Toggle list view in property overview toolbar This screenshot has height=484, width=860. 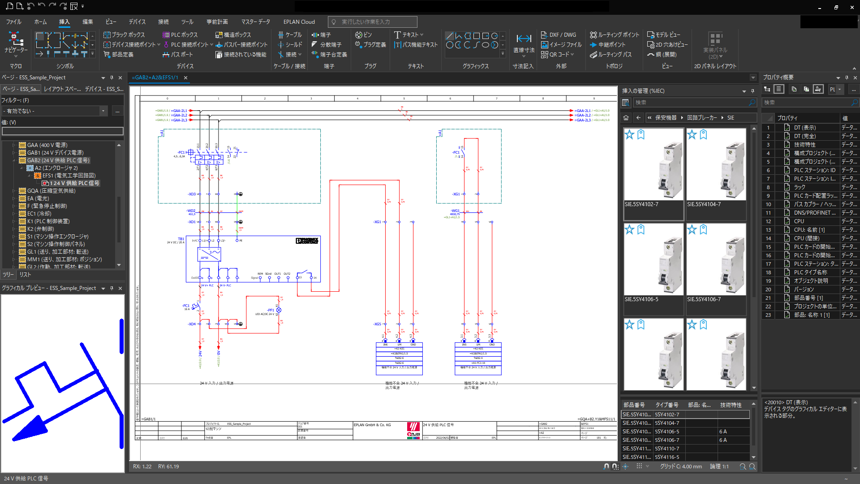pyautogui.click(x=779, y=89)
